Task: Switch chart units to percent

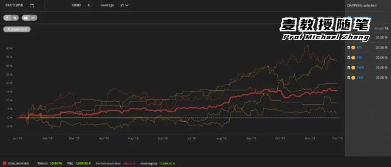Action: click(x=15, y=18)
